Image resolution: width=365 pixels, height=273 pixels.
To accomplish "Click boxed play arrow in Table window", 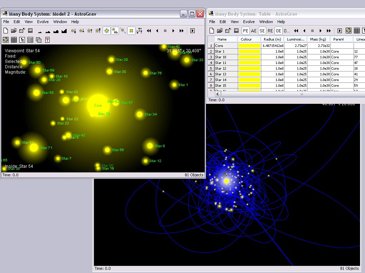I will 340,31.
